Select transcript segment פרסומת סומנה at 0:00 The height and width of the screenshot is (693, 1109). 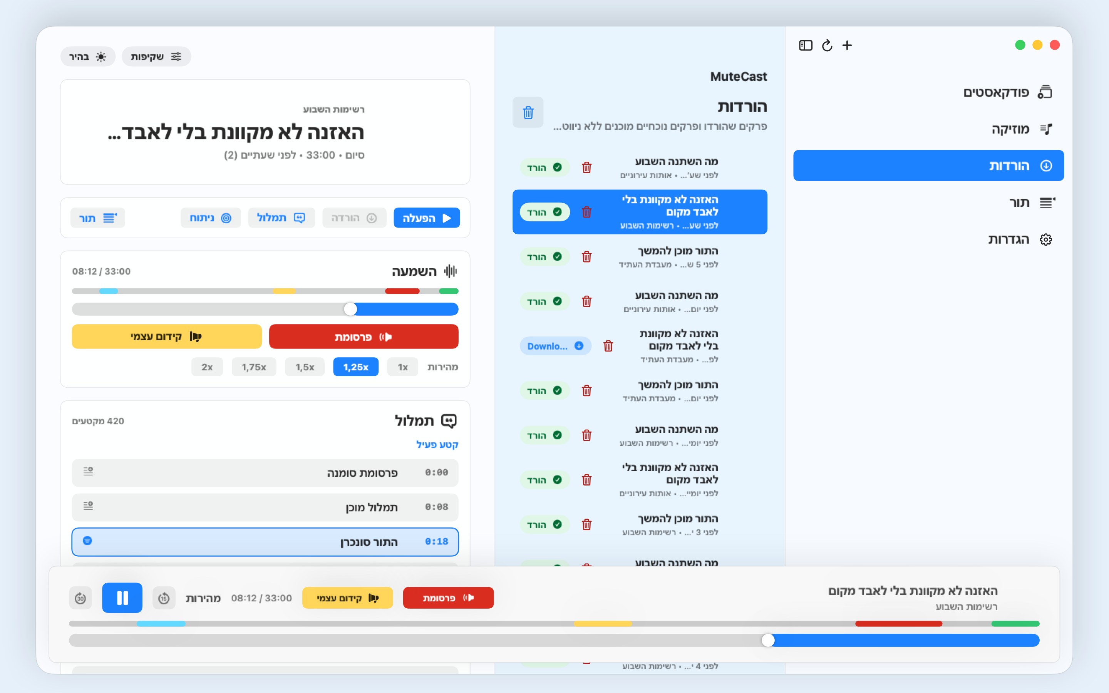coord(265,472)
